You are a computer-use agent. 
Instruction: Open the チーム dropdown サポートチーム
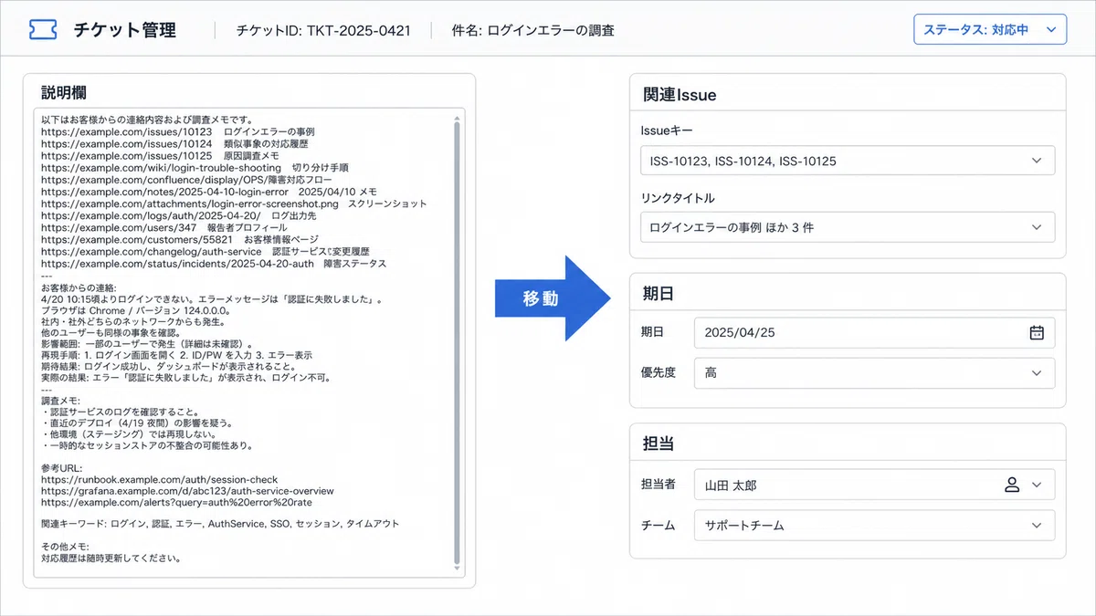click(874, 525)
